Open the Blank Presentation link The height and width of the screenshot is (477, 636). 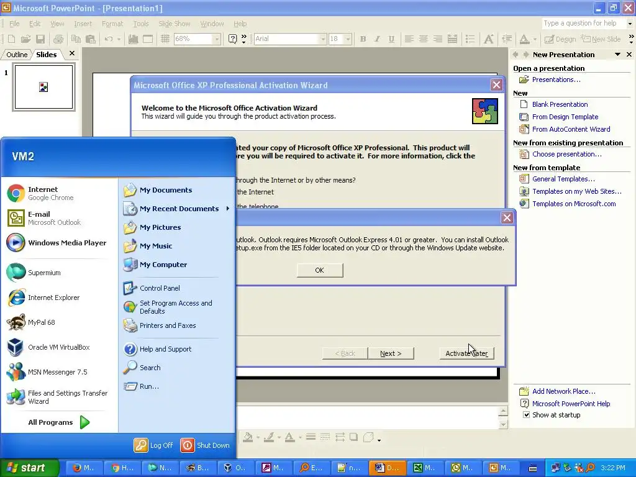(x=560, y=104)
